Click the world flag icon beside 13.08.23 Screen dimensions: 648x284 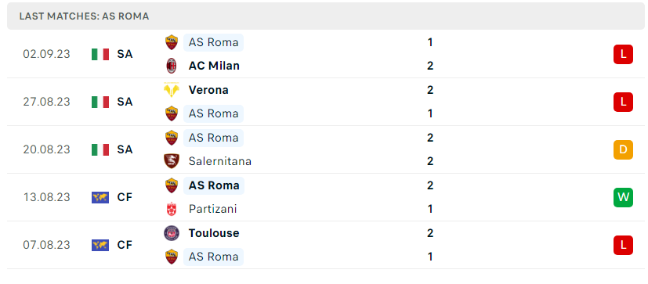point(100,198)
